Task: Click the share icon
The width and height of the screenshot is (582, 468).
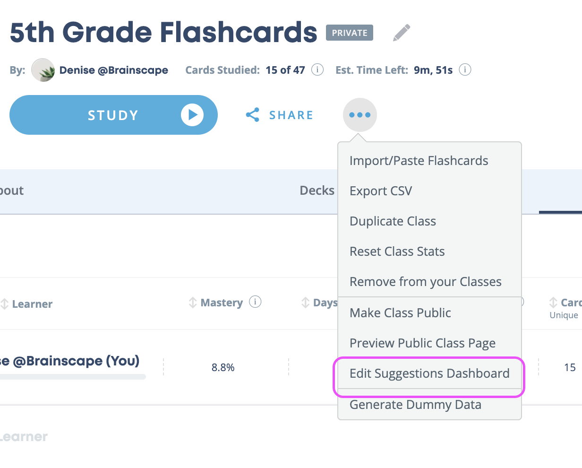Action: pos(253,115)
